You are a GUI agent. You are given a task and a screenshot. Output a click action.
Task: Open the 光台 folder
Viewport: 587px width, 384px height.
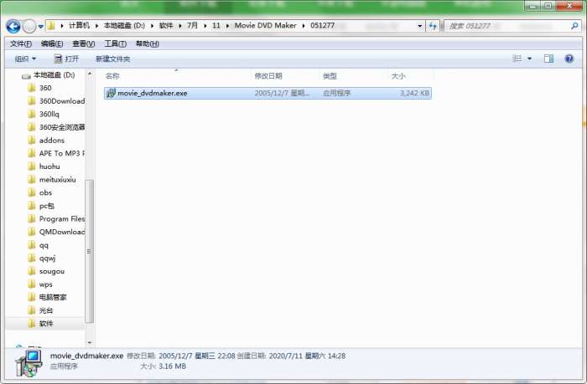pyautogui.click(x=40, y=310)
